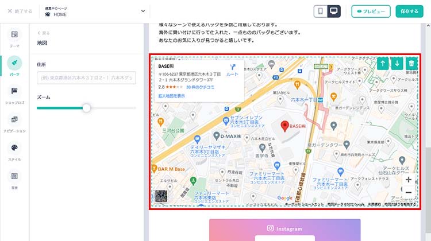
Task: Click the ファミリーマート 六本木一丁目店 marker
Action: point(340,172)
